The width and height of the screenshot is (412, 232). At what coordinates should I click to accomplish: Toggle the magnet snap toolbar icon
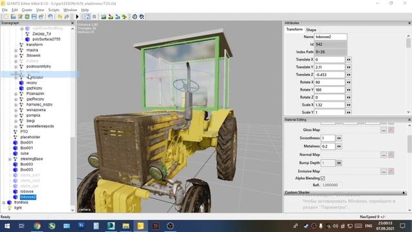pos(95,17)
